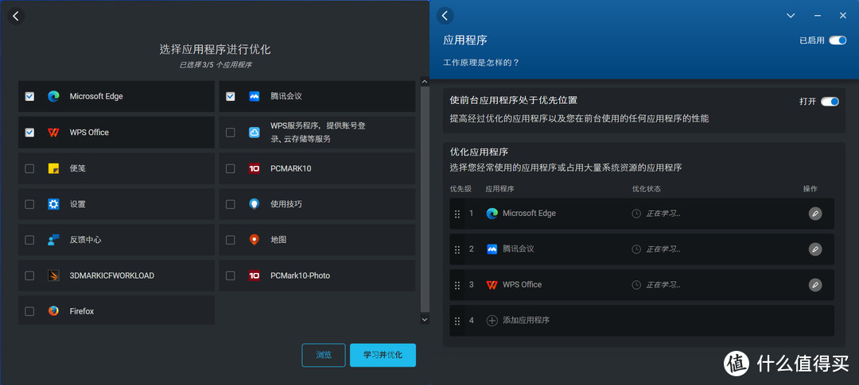Click 腾讯会议 icon in selection list
The image size is (859, 385).
(255, 96)
